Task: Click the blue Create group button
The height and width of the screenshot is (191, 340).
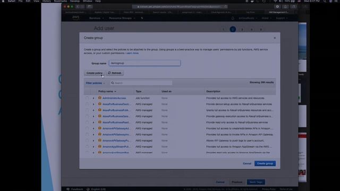Action: pos(265,163)
